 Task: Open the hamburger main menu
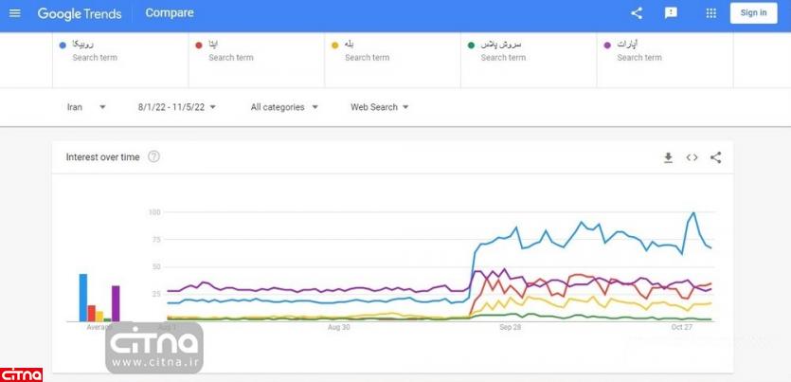point(14,13)
